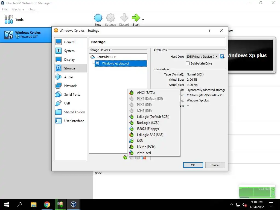
Task: Open File menu in VirtualBox Manager
Action: [5, 9]
